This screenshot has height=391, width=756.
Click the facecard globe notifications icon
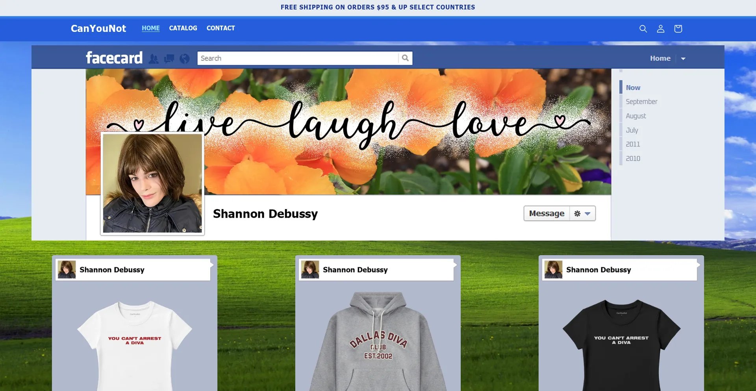(x=184, y=59)
